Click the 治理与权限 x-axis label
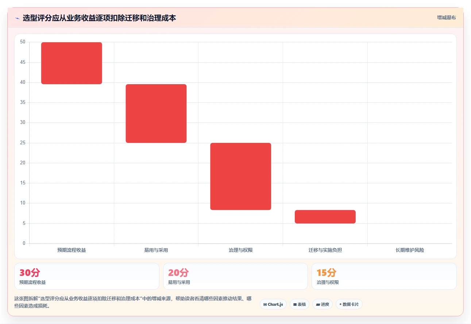Image resolution: width=471 pixels, height=324 pixels. point(241,250)
